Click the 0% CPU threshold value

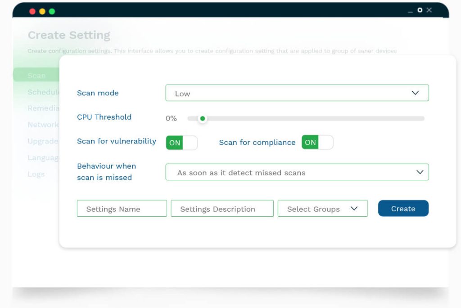point(171,118)
